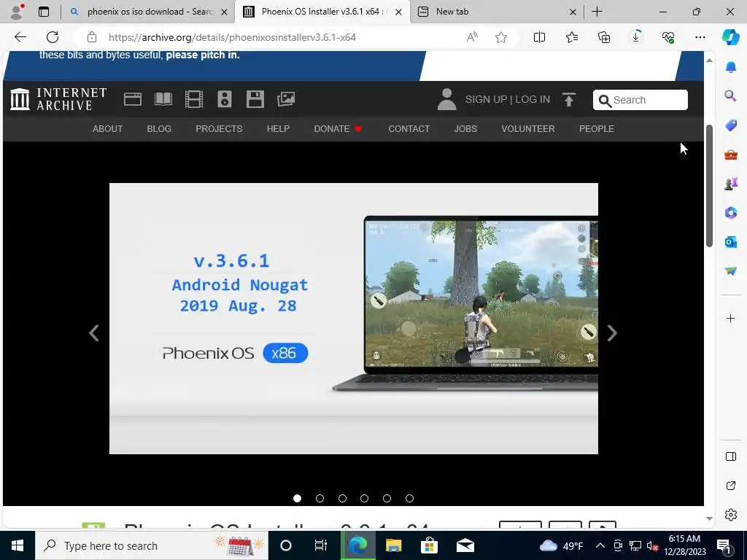Image resolution: width=747 pixels, height=560 pixels.
Task: Open the HELP menu item
Action: (278, 129)
